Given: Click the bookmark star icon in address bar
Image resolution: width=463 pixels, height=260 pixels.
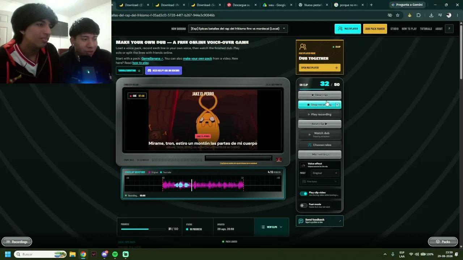Looking at the screenshot, I should pyautogui.click(x=398, y=15).
